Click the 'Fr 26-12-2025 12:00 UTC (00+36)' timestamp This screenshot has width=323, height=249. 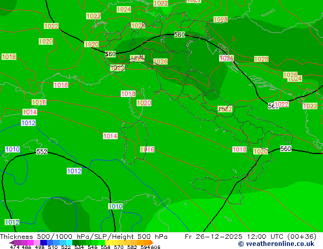pyautogui.click(x=251, y=237)
